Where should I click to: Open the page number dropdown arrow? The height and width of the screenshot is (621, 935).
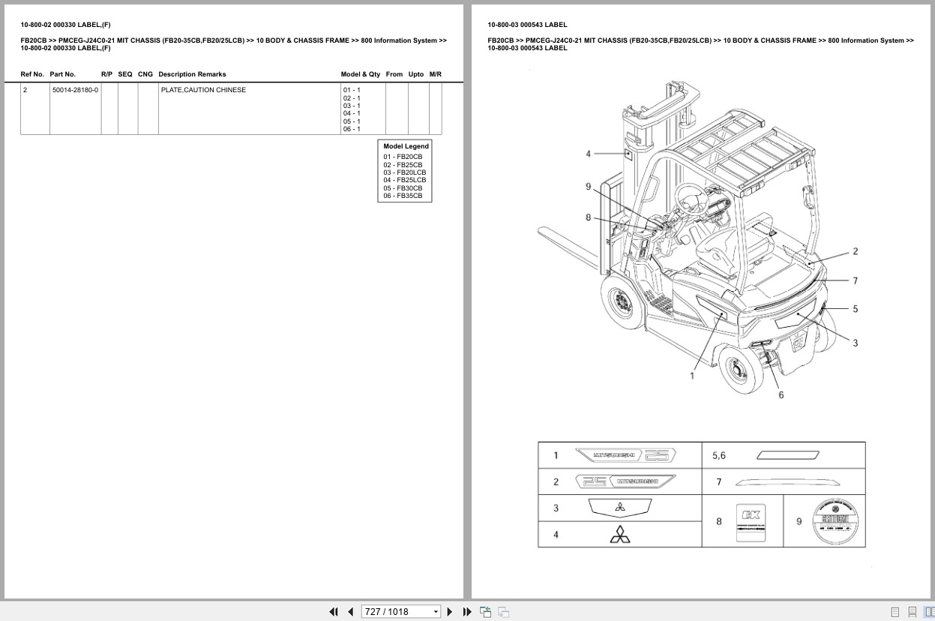(x=436, y=612)
